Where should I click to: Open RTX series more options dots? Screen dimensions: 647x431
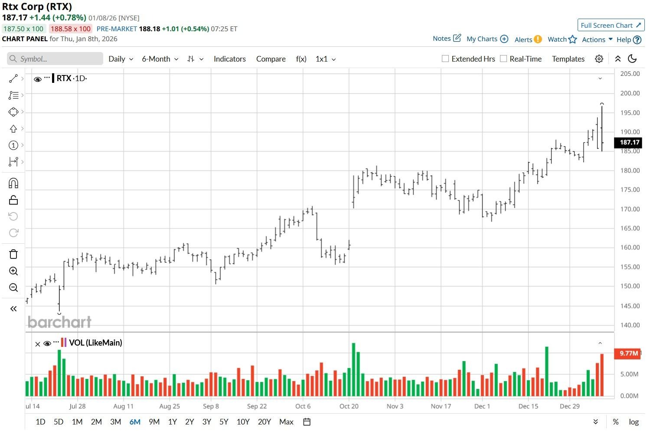pyautogui.click(x=47, y=78)
